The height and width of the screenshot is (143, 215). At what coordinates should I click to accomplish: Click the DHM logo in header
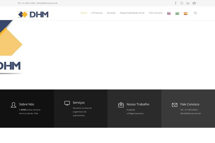pyautogui.click(x=33, y=15)
